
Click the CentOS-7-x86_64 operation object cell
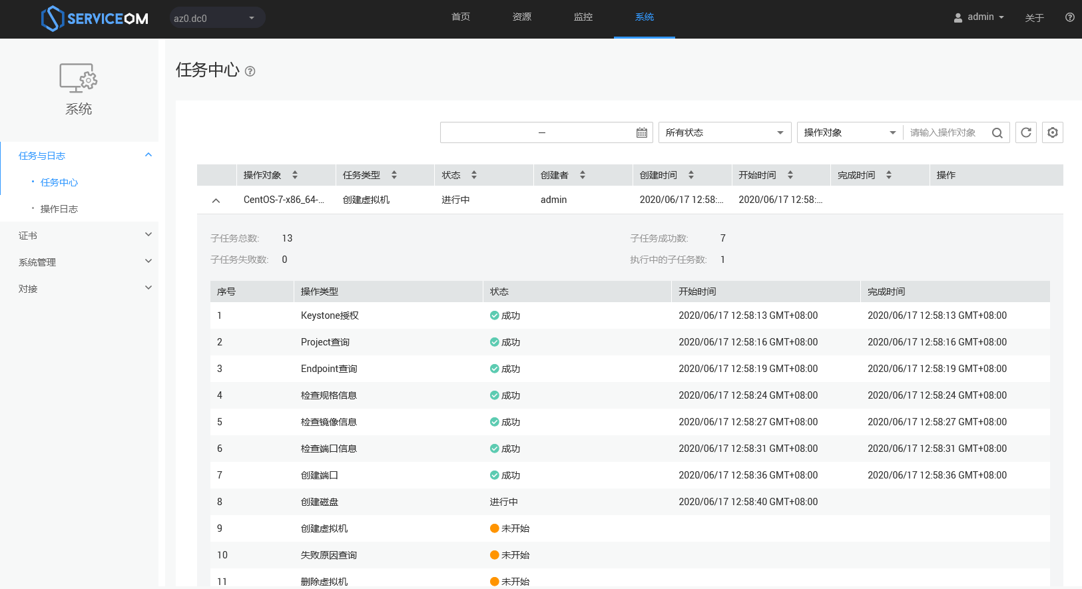point(284,200)
